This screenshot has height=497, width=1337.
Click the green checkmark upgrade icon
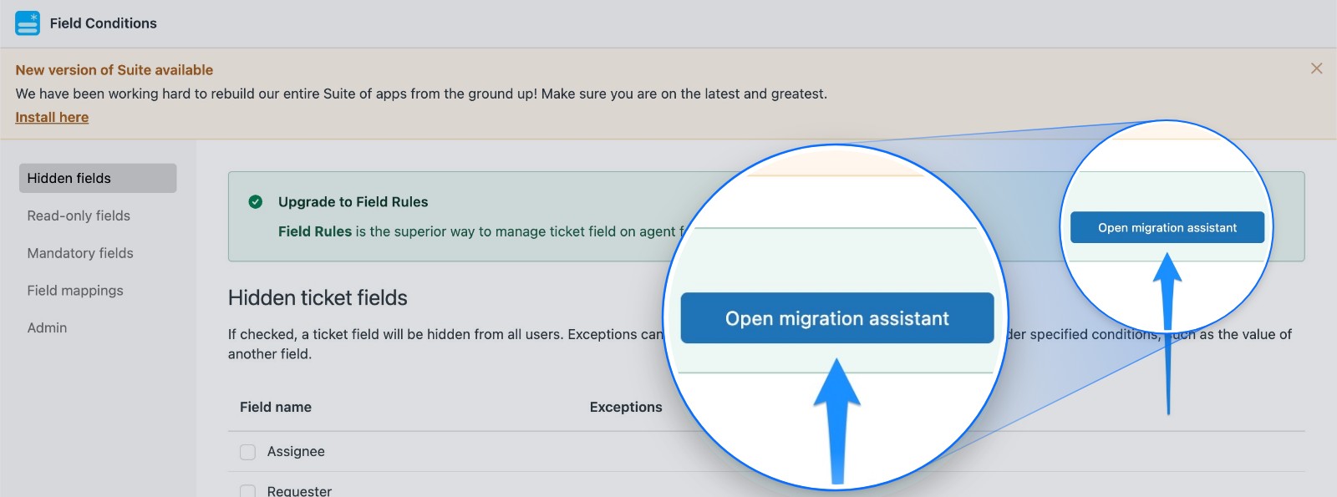256,201
